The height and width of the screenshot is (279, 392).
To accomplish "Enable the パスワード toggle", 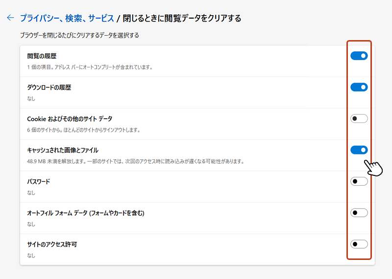I will pos(359,181).
